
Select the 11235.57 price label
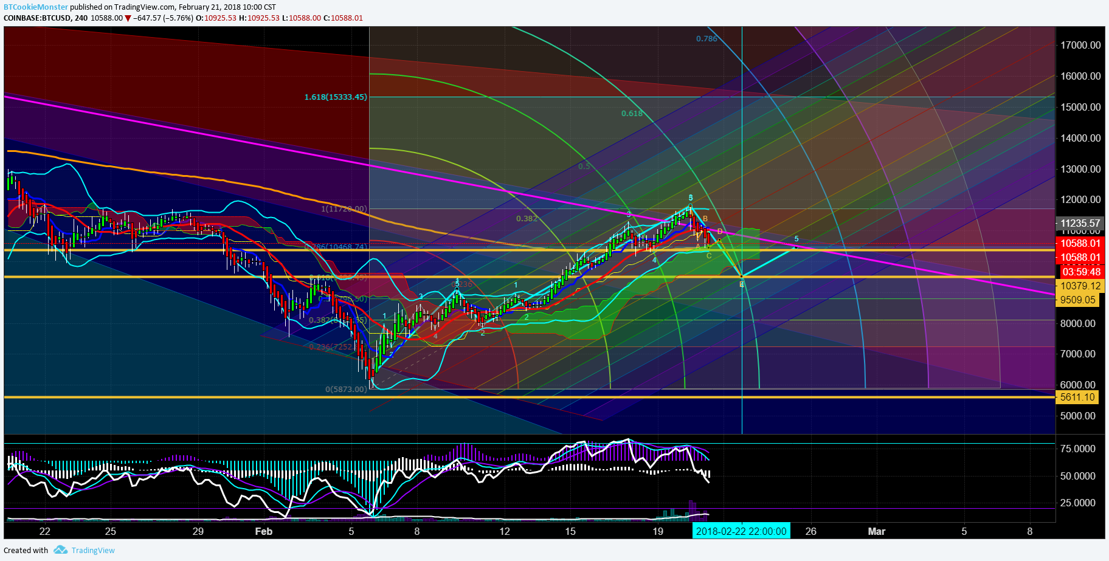(x=1080, y=223)
